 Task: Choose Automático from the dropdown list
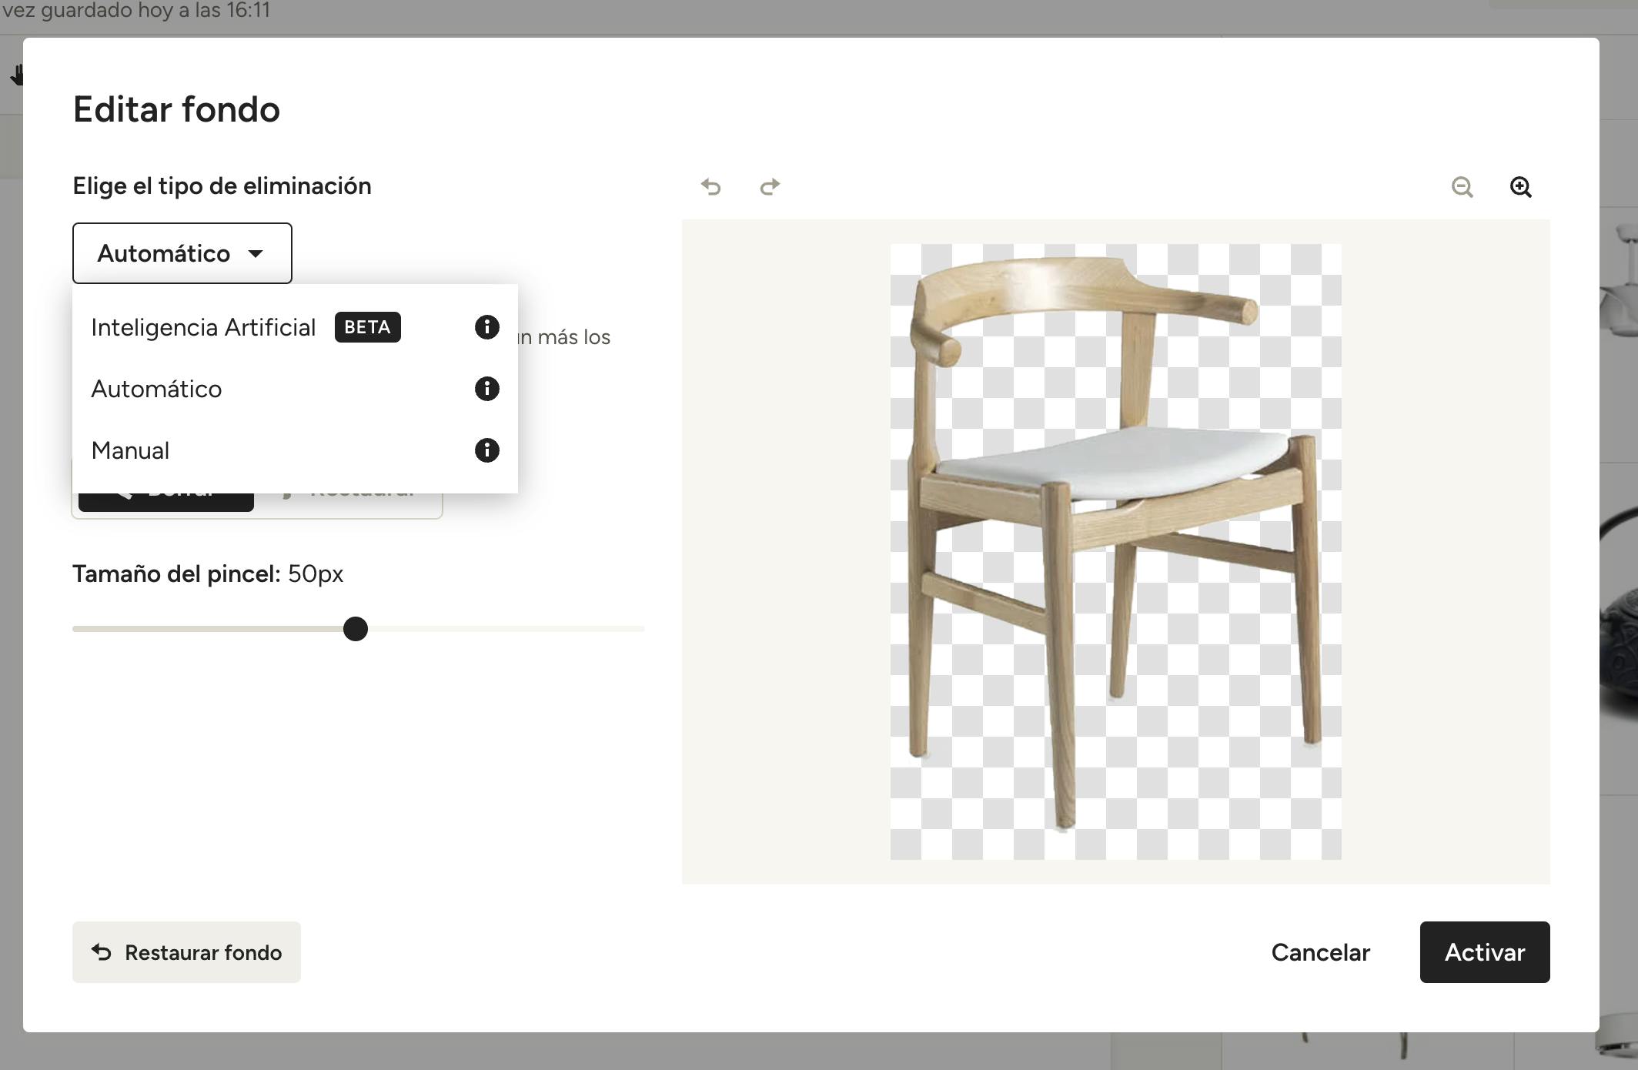[x=157, y=389]
